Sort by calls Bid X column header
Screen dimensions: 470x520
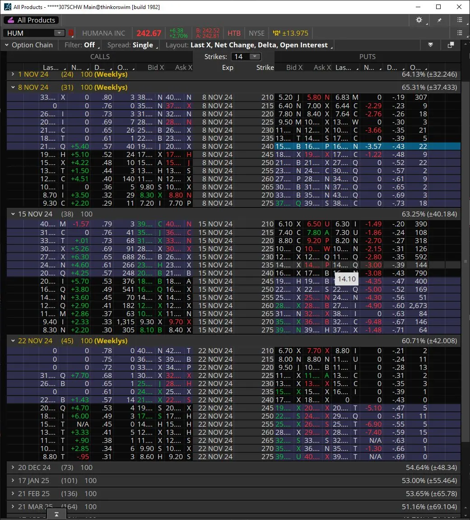coord(156,67)
